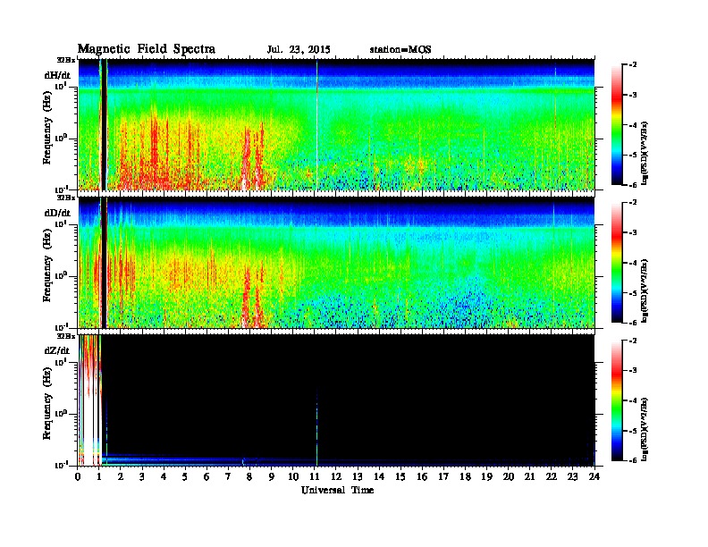
Task: Click hour 6 on the Universal Time axis
Action: (206, 476)
